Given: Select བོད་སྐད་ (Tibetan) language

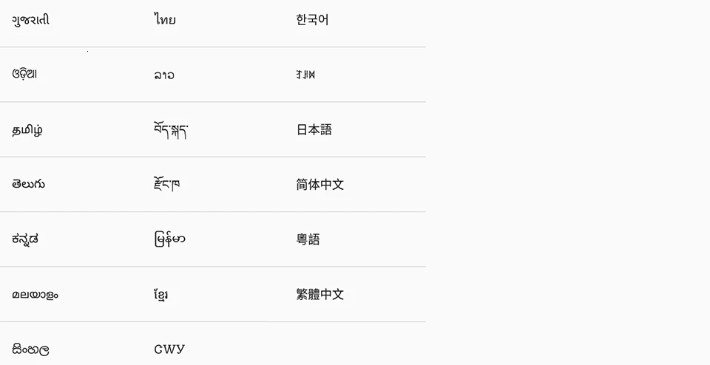Looking at the screenshot, I should (171, 130).
